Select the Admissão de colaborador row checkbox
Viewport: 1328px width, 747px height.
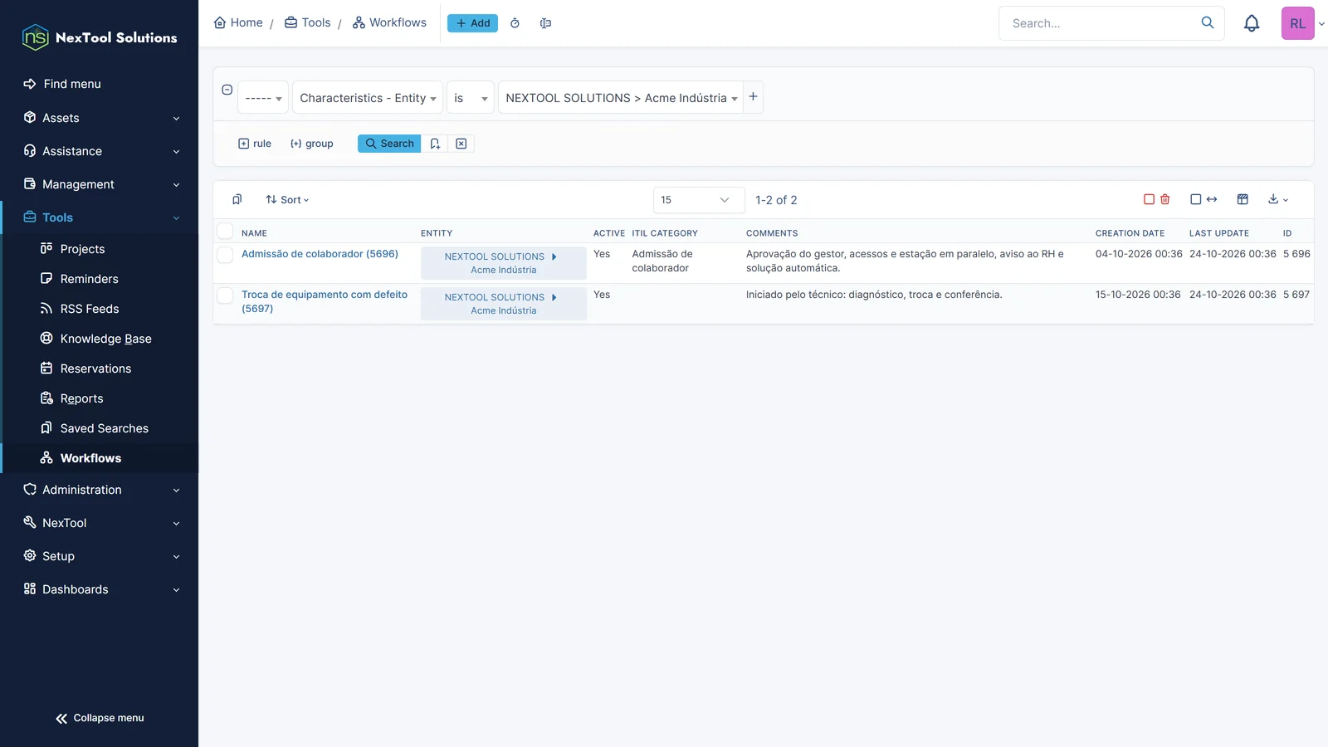coord(225,254)
